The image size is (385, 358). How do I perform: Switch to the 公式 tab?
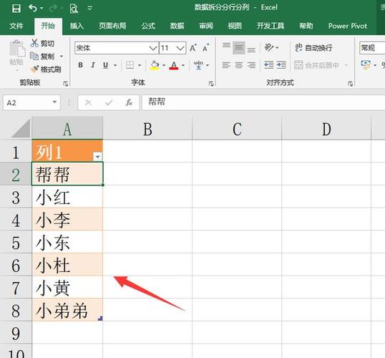click(x=148, y=26)
